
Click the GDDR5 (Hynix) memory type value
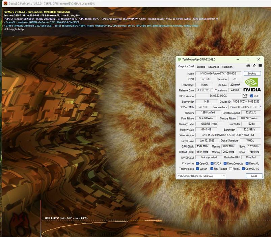210,124
